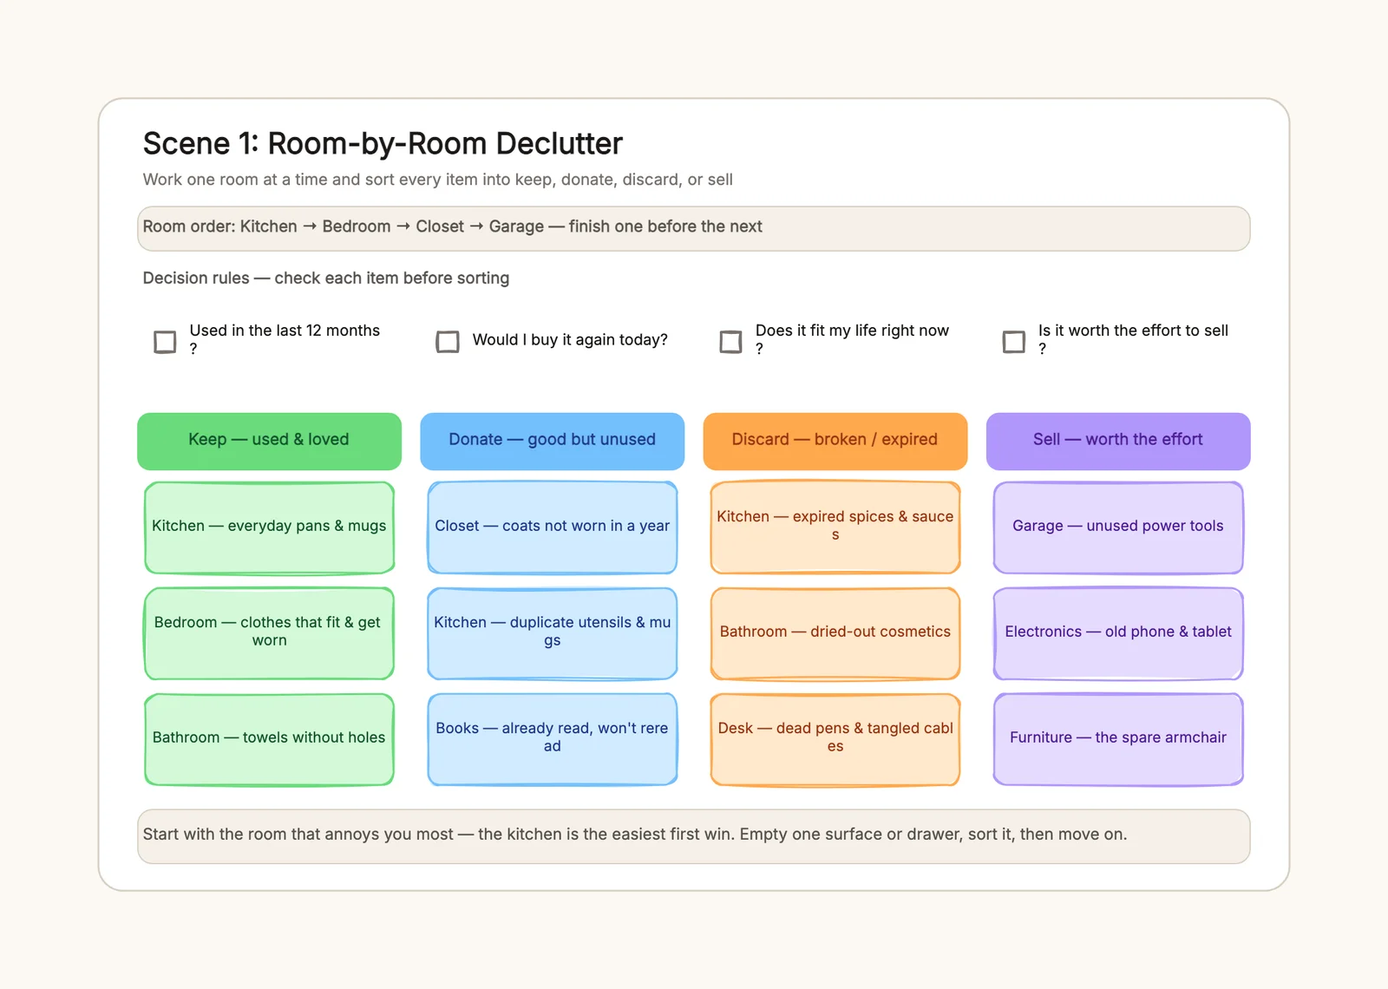The image size is (1388, 989).
Task: Check 'Used in the last 12 months' checkbox
Action: click(165, 342)
